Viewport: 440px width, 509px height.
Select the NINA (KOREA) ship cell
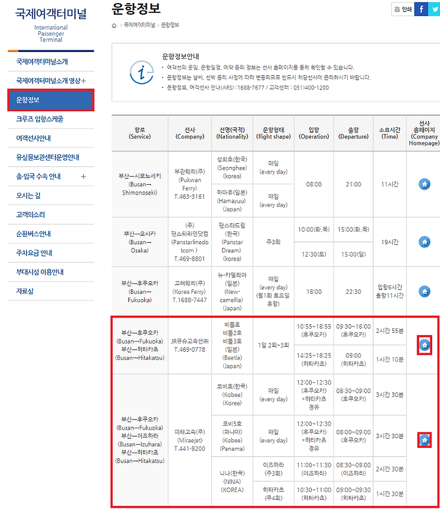232,481
